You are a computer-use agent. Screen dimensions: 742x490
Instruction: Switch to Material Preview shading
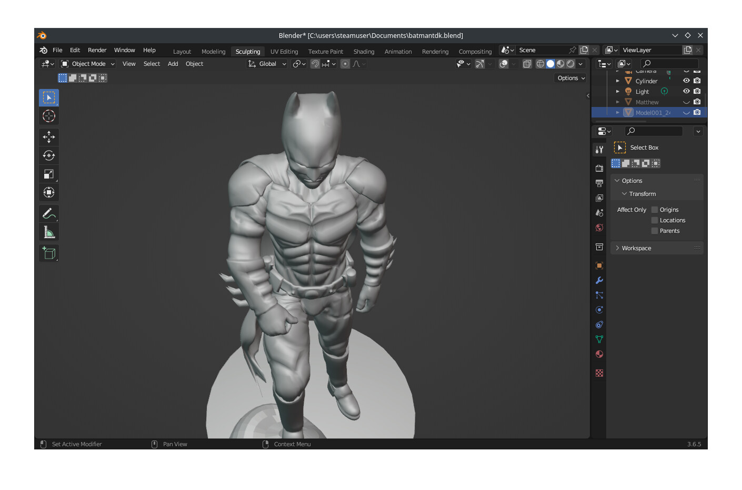click(560, 64)
